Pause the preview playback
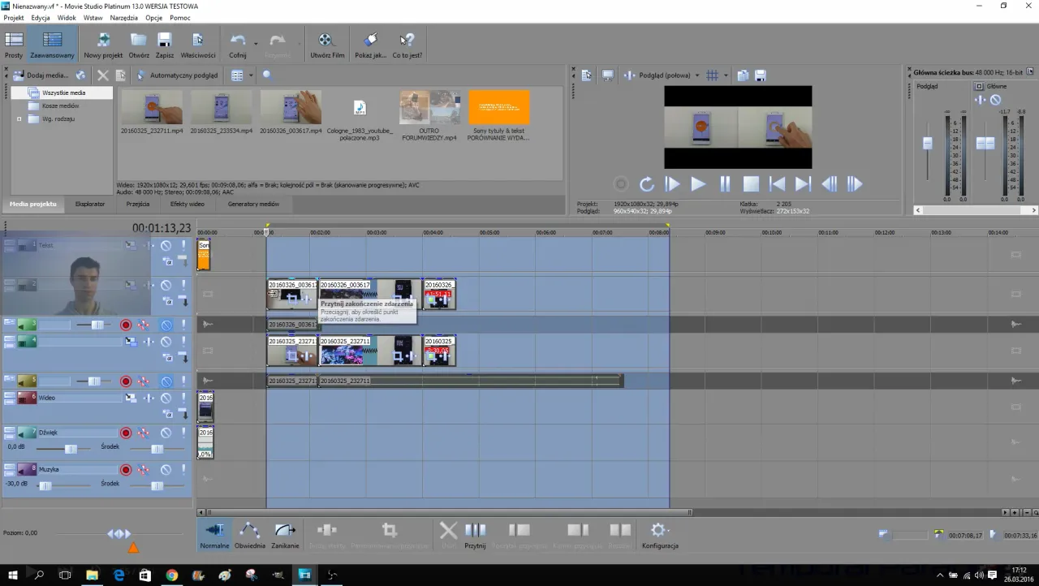Image resolution: width=1039 pixels, height=586 pixels. click(725, 184)
